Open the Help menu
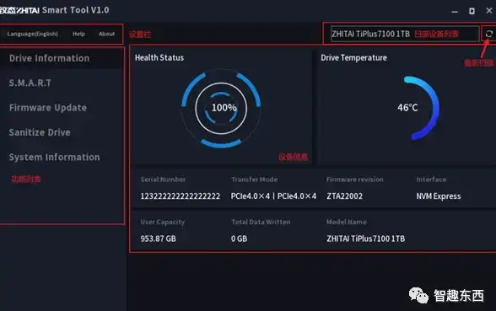The height and width of the screenshot is (311, 496). (x=78, y=34)
